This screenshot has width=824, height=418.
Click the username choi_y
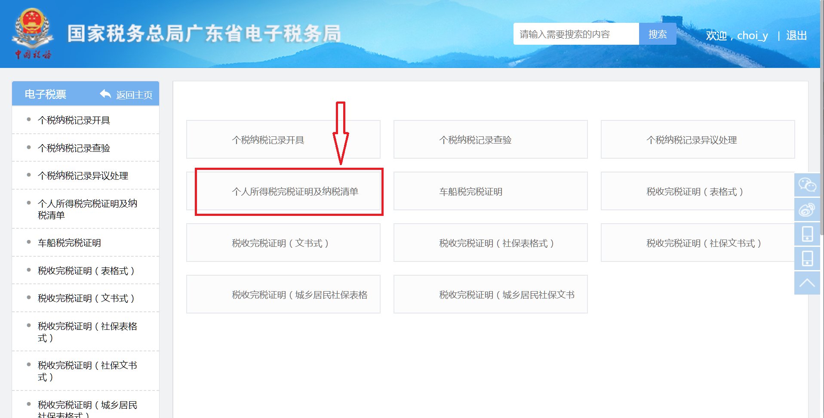tap(751, 36)
